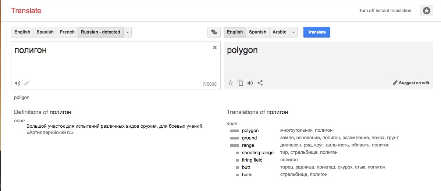Share the translation

[x=260, y=83]
